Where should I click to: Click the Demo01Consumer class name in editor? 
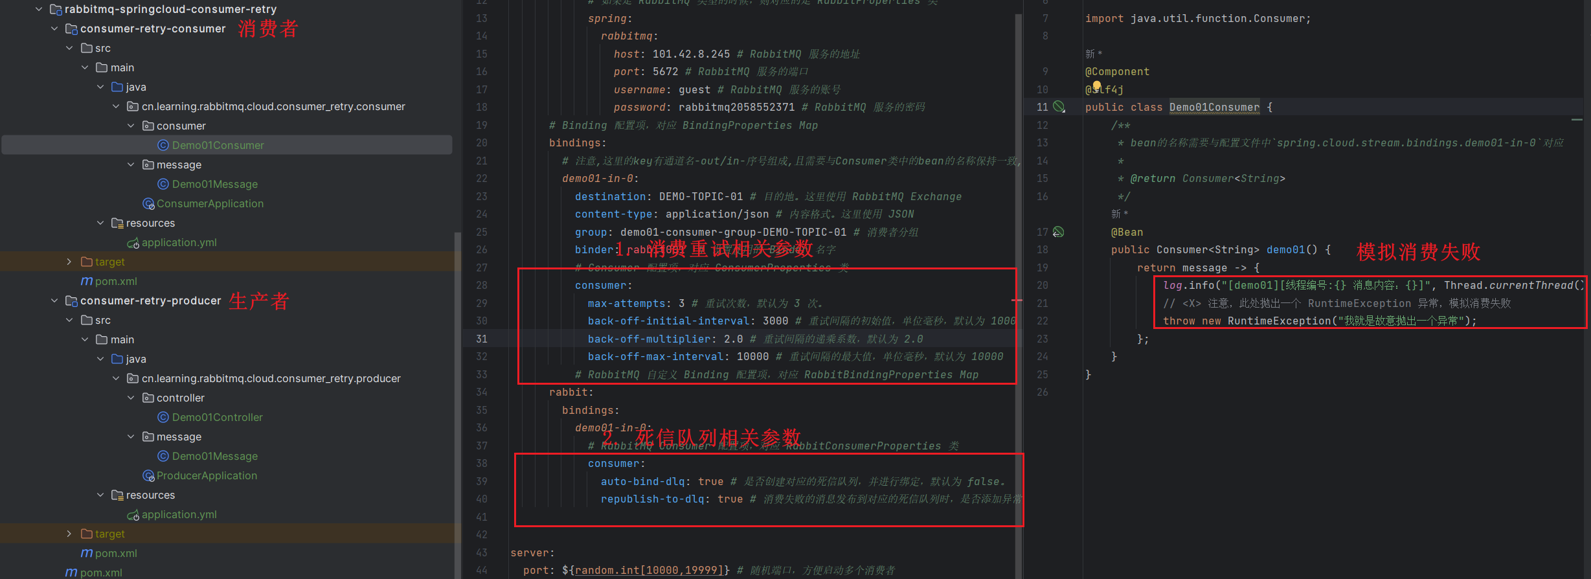click(1214, 107)
